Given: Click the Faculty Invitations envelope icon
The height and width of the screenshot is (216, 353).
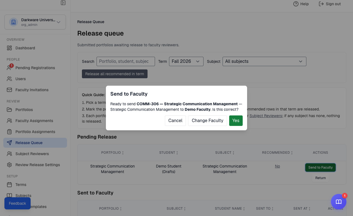Looking at the screenshot, I should click(9, 90).
